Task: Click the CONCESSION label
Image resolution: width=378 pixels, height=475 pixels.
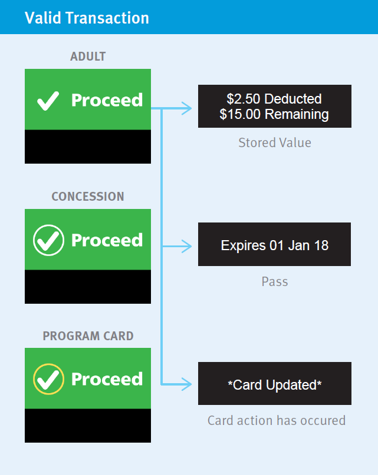Action: 88,197
